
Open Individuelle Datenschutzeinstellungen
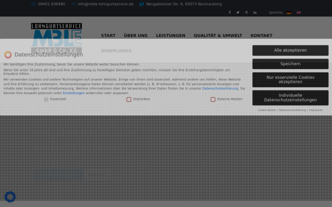coord(290,98)
